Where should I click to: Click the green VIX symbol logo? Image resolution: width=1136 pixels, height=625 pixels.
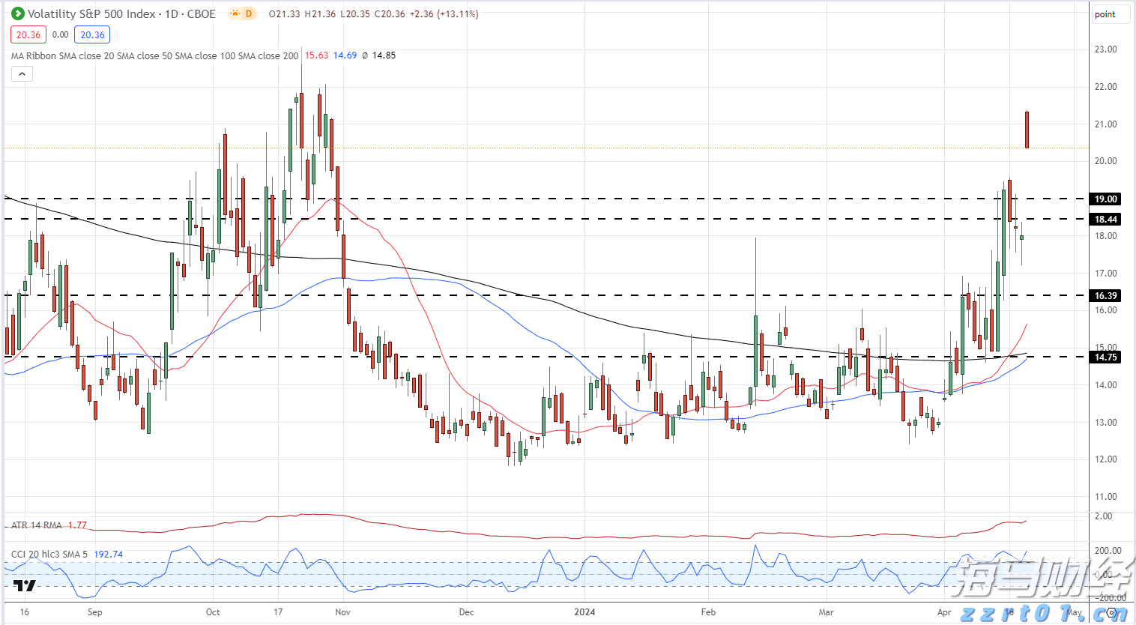18,13
